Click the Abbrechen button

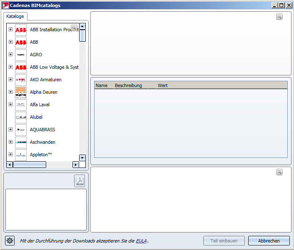pos(269,241)
